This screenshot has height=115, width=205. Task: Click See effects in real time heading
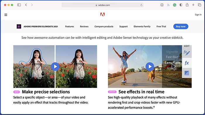pyautogui.click(x=141, y=92)
